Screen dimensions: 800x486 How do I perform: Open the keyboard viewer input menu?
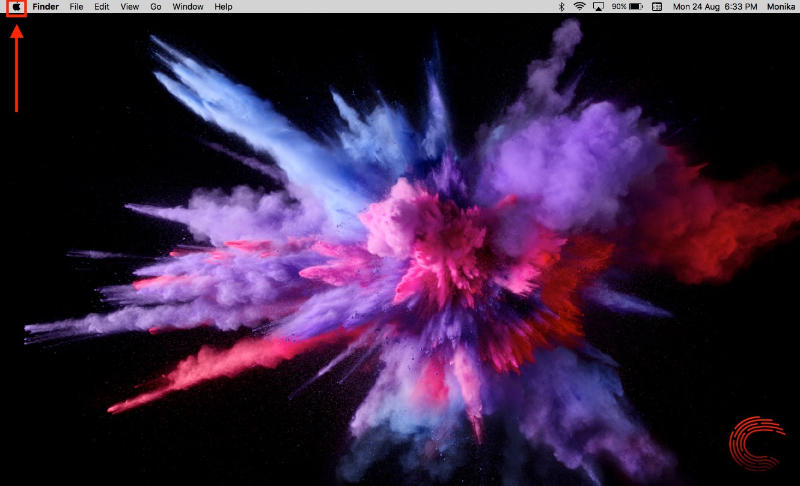pos(657,7)
